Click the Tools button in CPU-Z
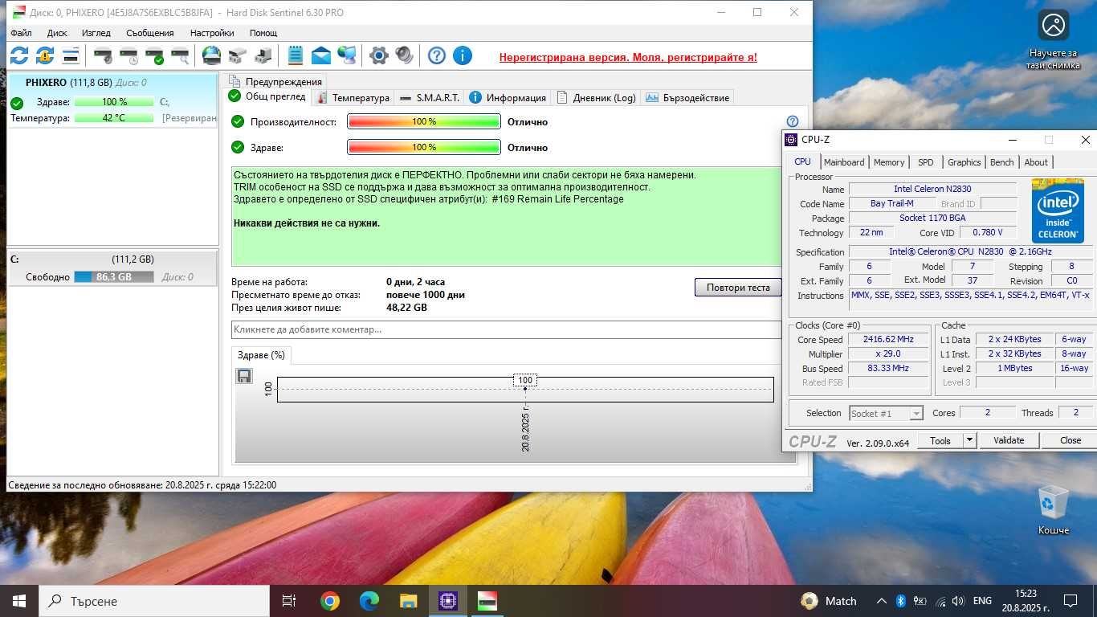The image size is (1097, 617). click(940, 440)
